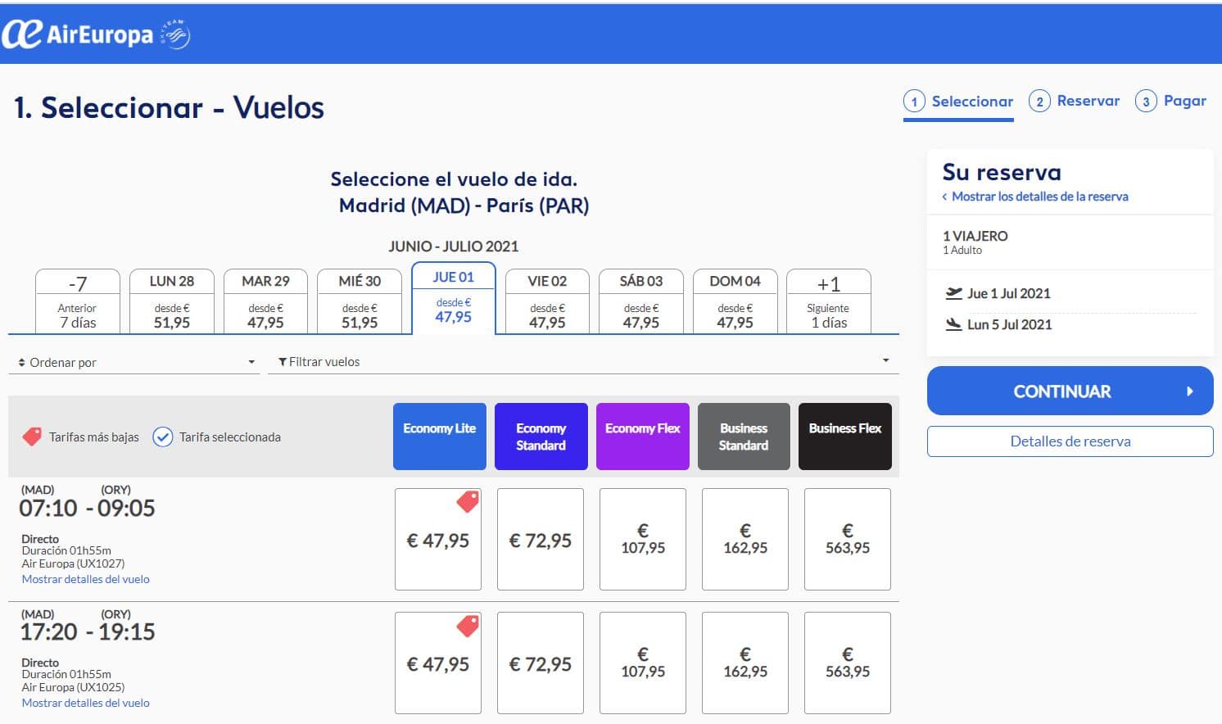The image size is (1222, 724).
Task: Click the SkyTeam alliance emblem
Action: coord(175,34)
